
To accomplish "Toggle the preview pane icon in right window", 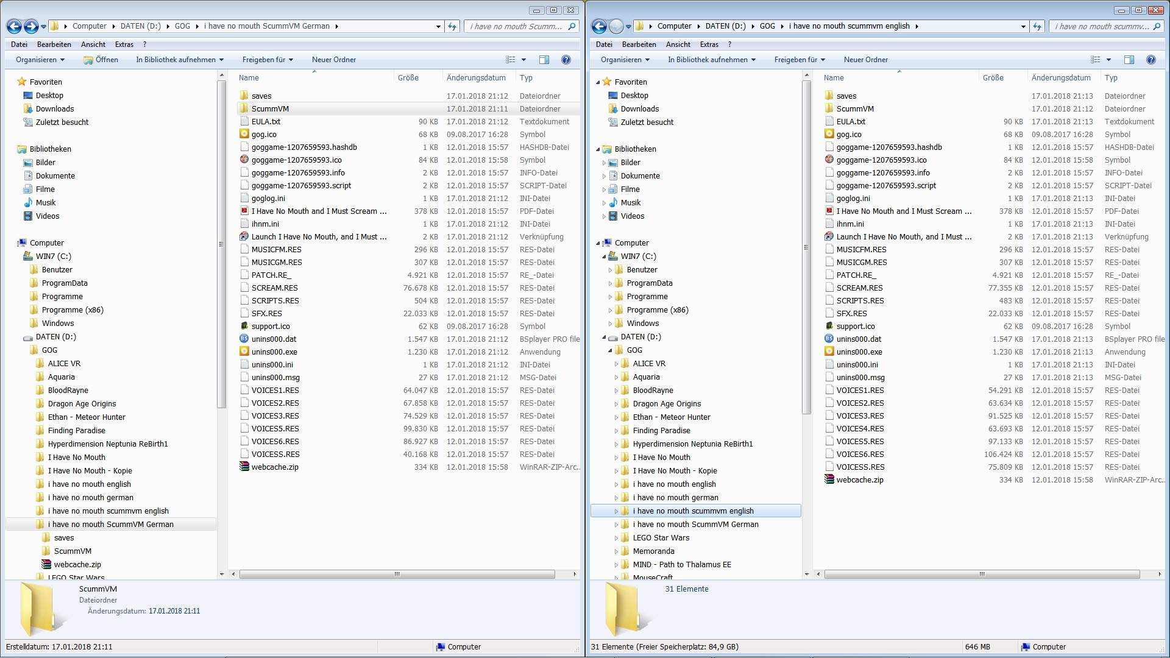I will coord(1129,60).
